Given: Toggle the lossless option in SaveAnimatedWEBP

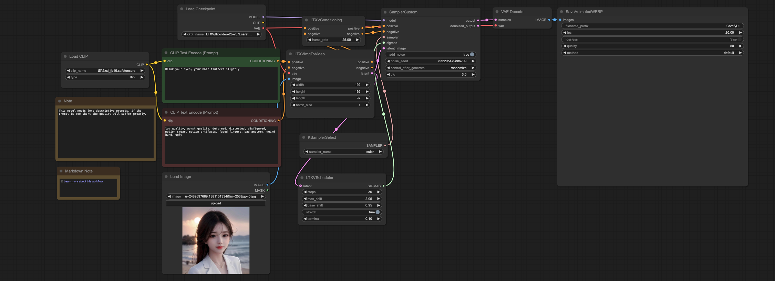Looking at the screenshot, I should click(652, 39).
